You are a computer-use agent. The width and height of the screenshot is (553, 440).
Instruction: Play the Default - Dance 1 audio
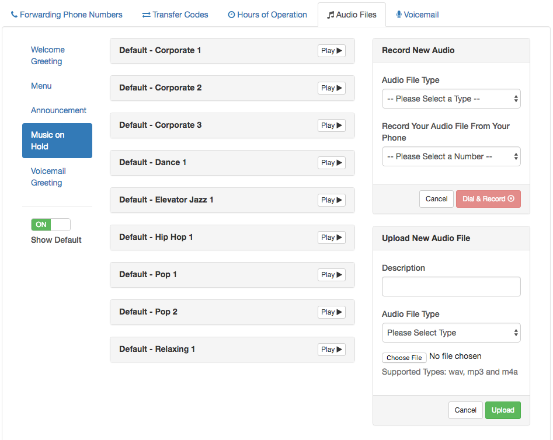point(331,163)
